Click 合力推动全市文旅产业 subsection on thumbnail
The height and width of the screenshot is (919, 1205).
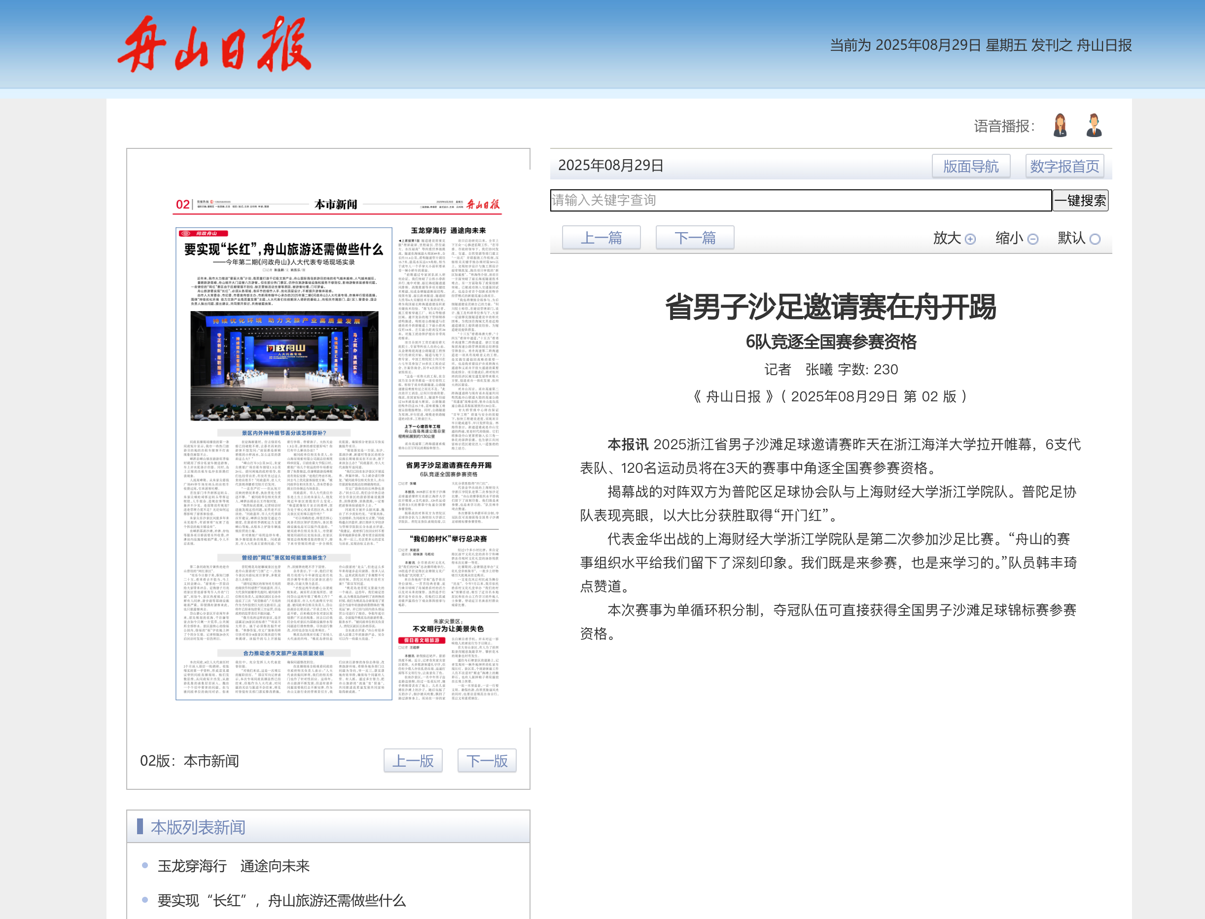pyautogui.click(x=284, y=653)
